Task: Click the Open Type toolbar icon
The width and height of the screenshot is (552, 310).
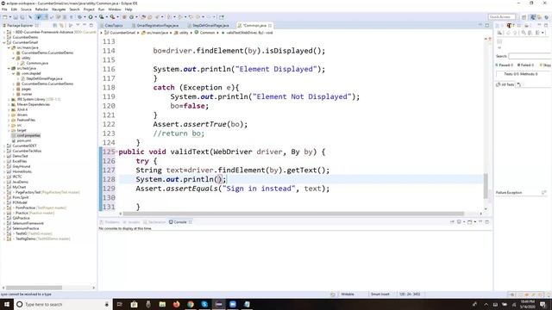Action: tap(143, 17)
